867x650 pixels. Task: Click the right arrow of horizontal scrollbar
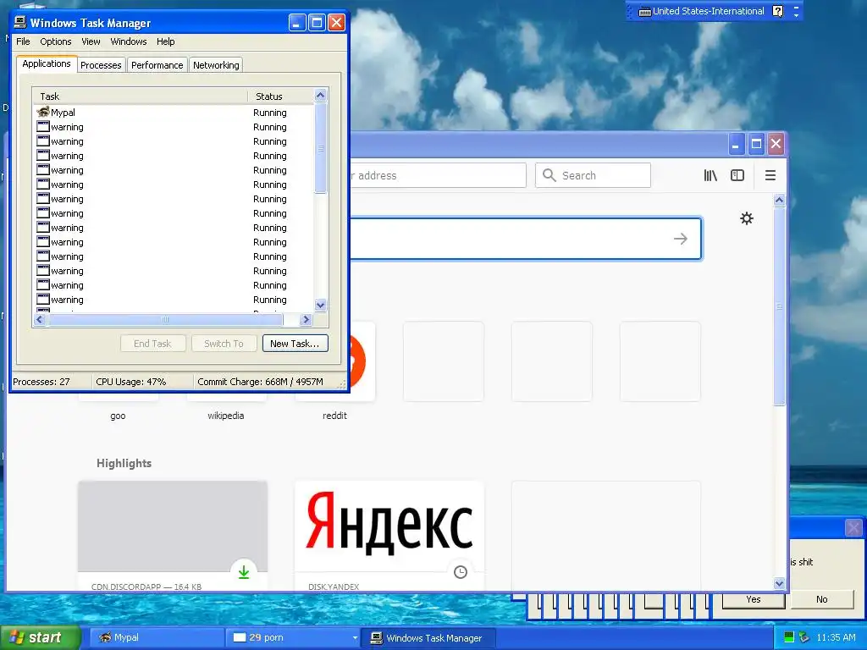tap(306, 319)
